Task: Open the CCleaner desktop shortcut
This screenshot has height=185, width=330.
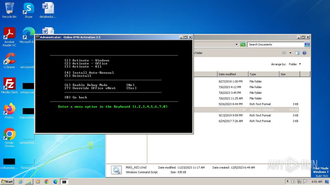Action: coord(9,61)
